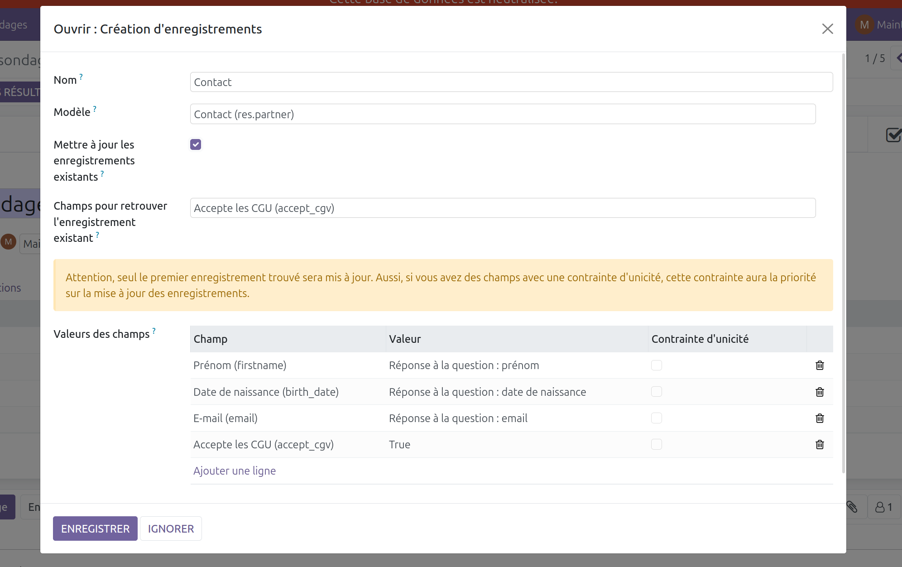Sort by the Champ column header
Image resolution: width=902 pixels, height=567 pixels.
(211, 339)
